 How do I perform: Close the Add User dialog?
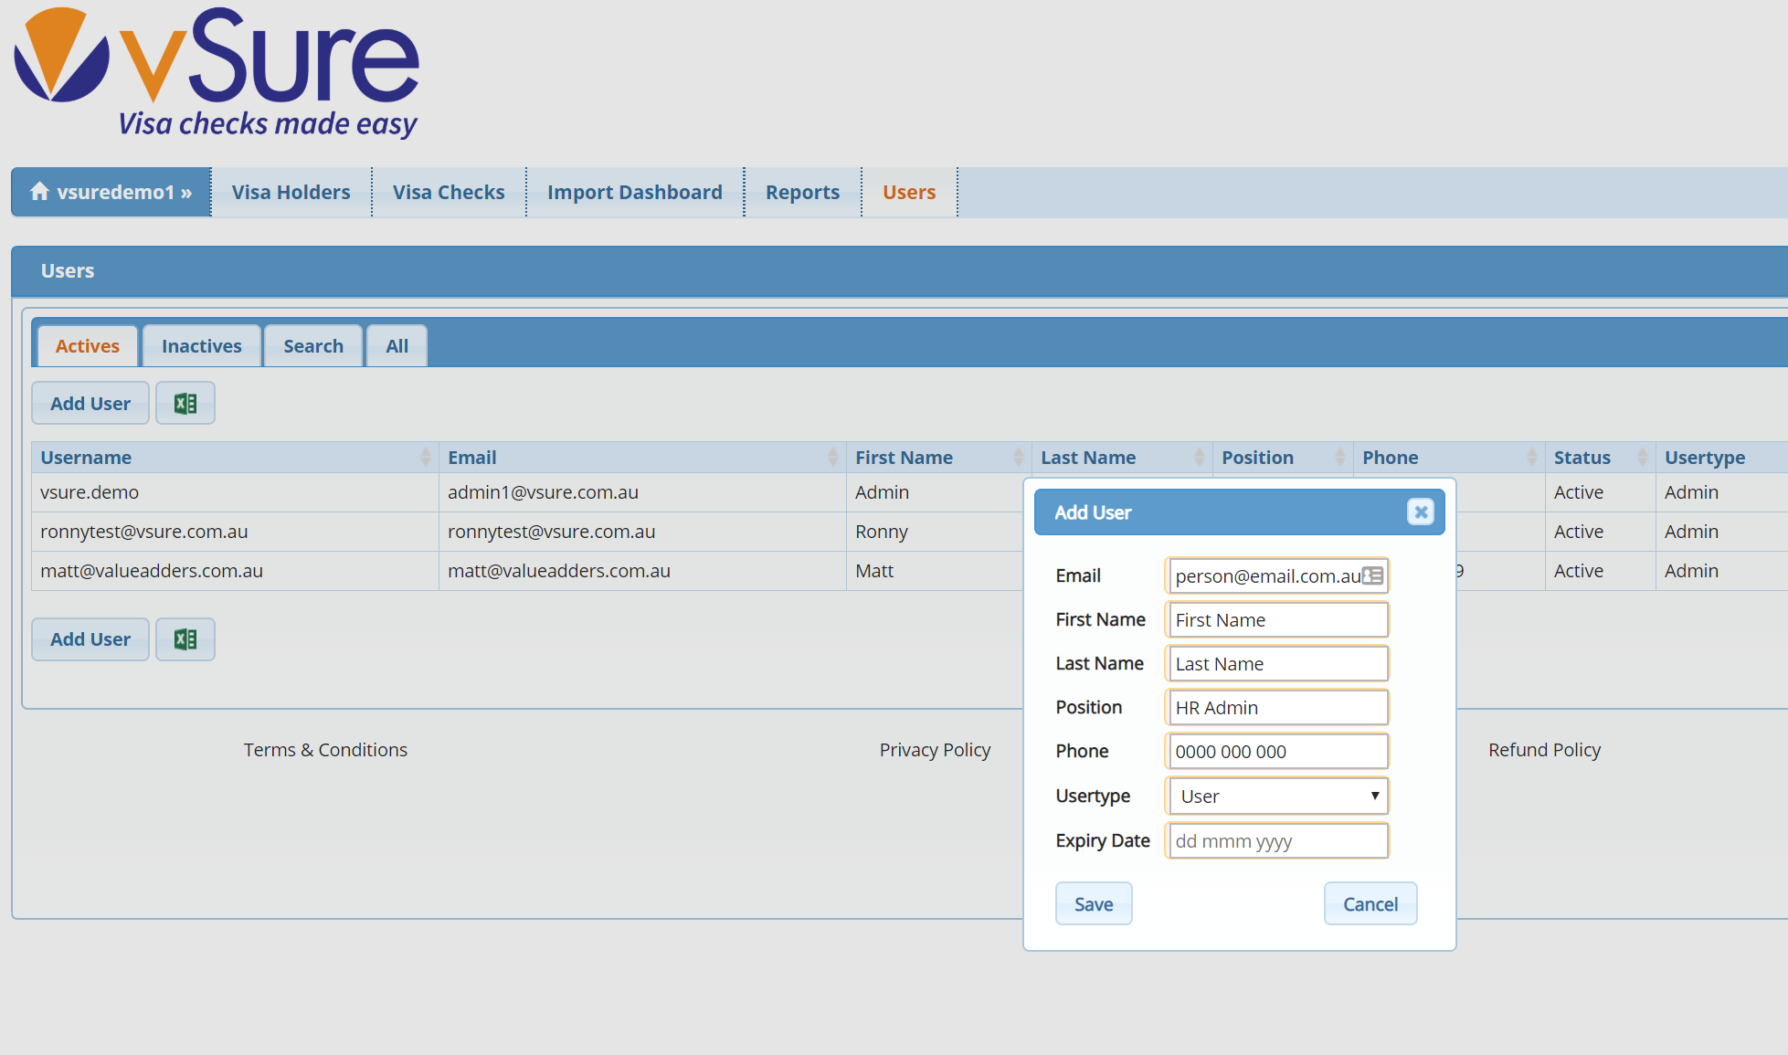point(1420,512)
